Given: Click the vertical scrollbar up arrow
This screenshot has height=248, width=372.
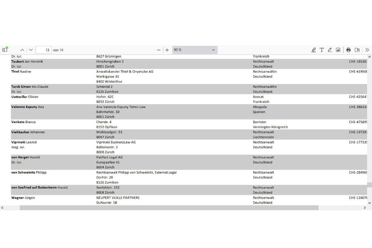Looking at the screenshot, I should (x=369, y=57).
